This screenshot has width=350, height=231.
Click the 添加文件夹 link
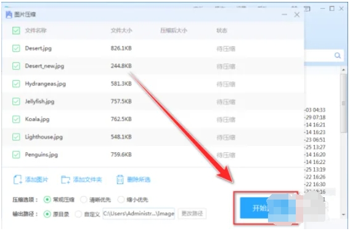coord(87,179)
